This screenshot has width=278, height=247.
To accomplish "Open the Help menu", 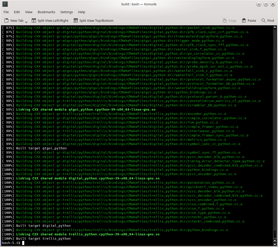I will pos(82,12).
